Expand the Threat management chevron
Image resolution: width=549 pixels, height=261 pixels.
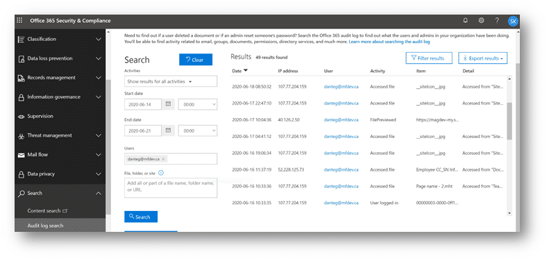click(99, 135)
